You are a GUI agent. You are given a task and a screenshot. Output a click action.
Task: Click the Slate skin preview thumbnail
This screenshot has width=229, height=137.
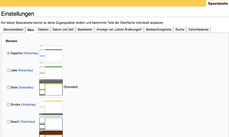point(51,87)
